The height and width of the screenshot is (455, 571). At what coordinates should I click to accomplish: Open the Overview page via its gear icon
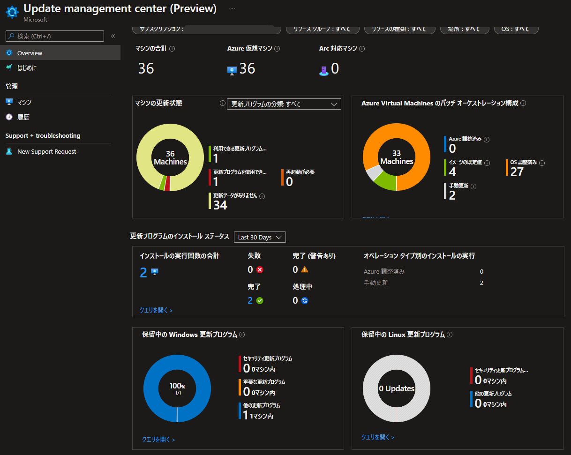tap(10, 53)
